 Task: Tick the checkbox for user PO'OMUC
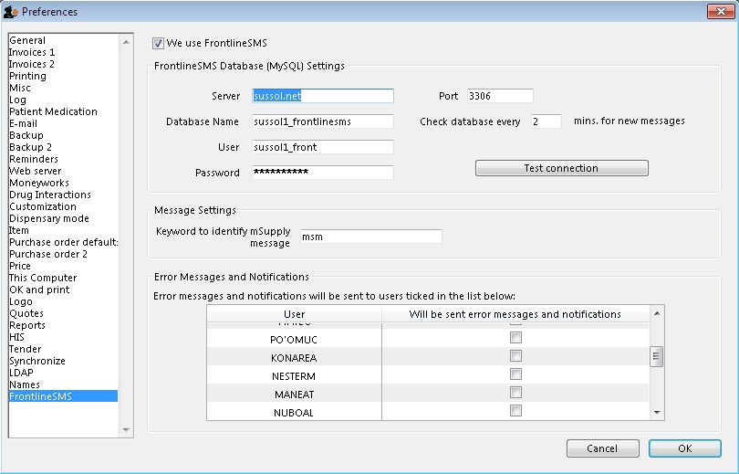[x=515, y=338]
